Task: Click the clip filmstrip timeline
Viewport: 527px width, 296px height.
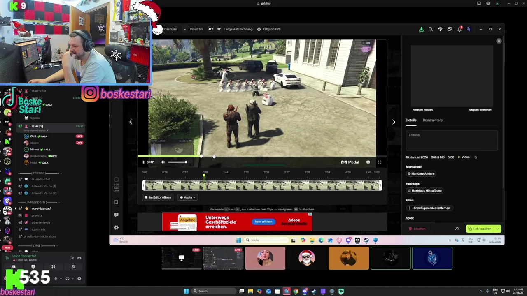Action: coord(262,186)
